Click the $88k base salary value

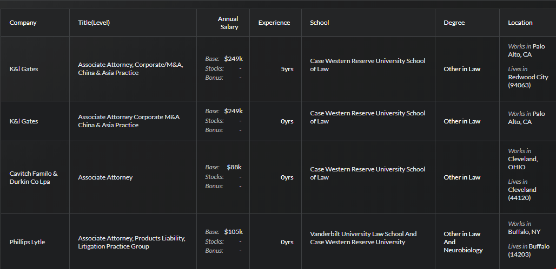(x=234, y=167)
